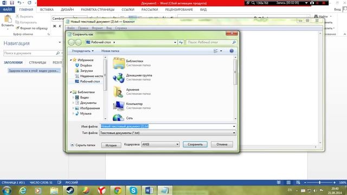Toggle bold Ж in the Word ribbon
Screen dimensions: 347x195
tap(54, 26)
